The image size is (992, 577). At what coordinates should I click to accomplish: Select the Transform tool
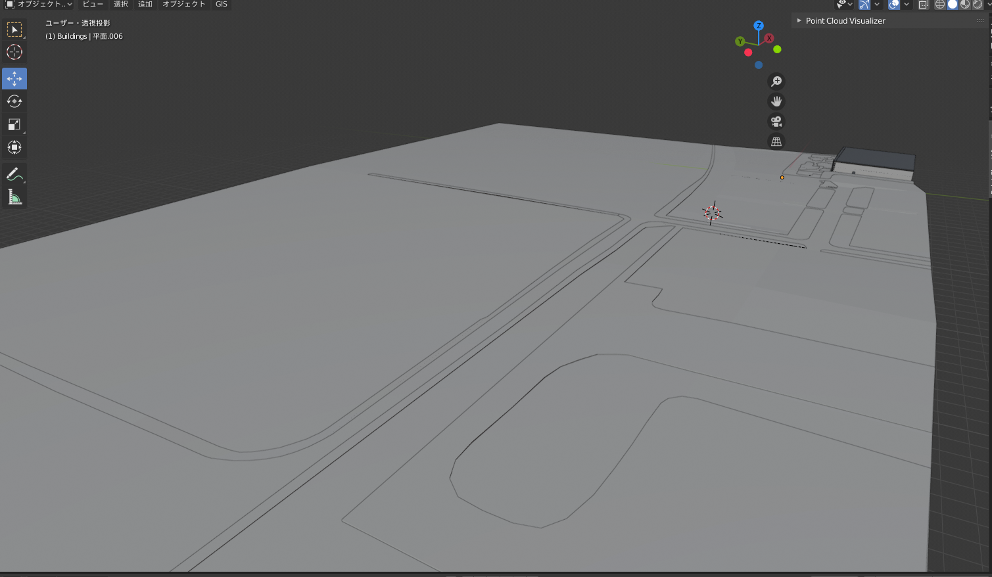click(x=14, y=147)
